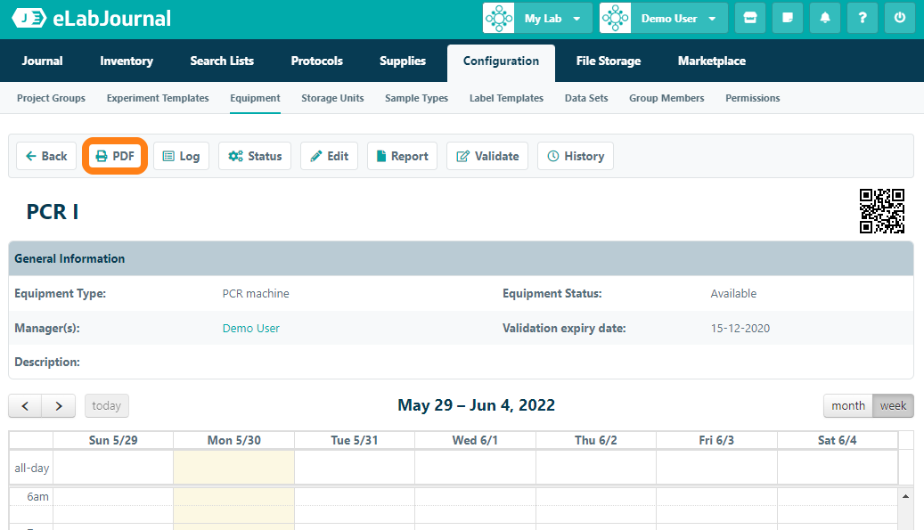Screen dimensions: 924x530
Task: Click the PCR I QR code
Action: coord(881,211)
